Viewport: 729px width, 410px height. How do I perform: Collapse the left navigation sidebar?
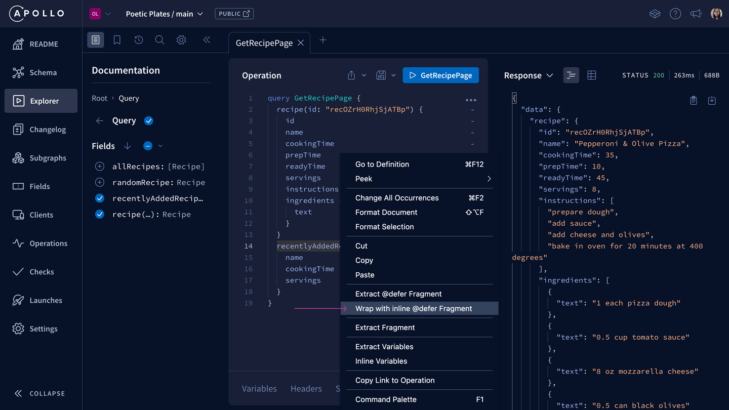[x=40, y=393]
